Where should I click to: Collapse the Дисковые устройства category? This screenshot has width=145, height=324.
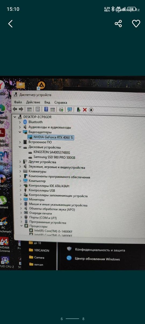20,147
